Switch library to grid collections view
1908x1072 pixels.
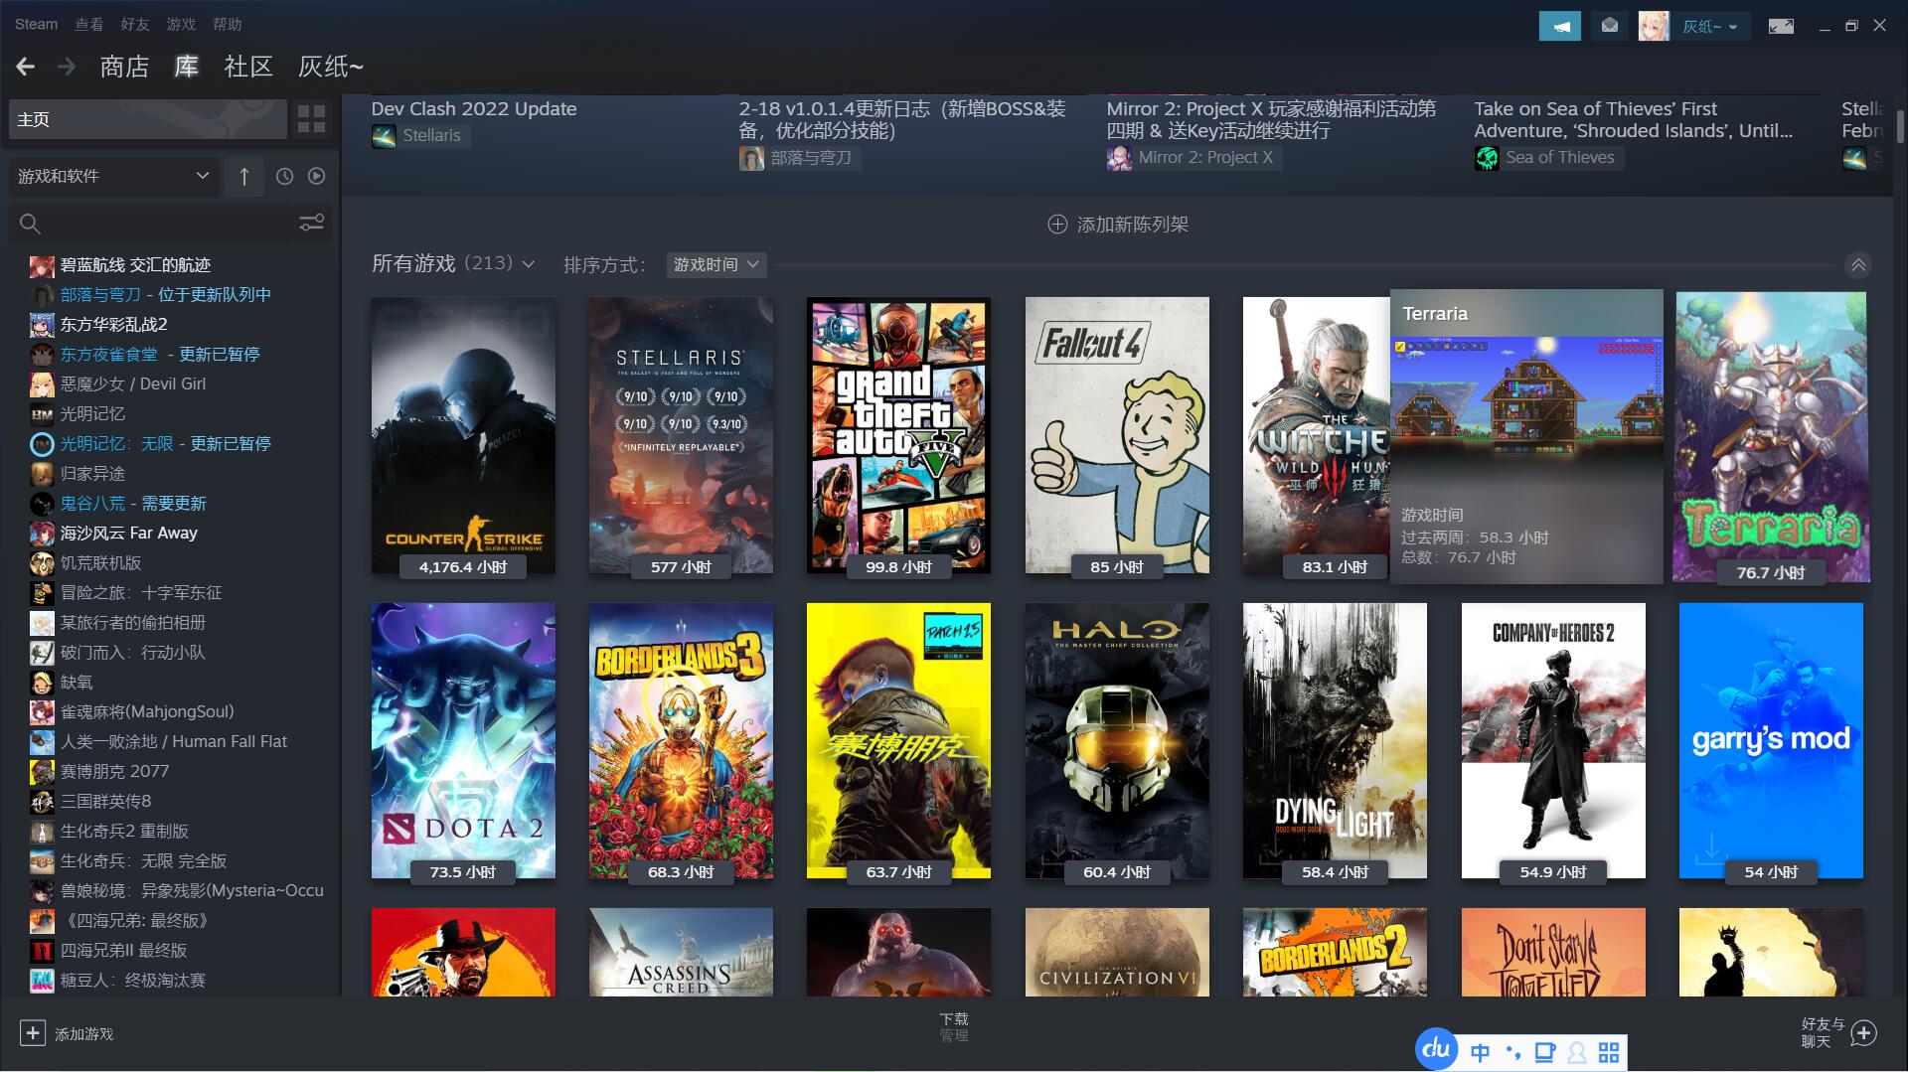(x=311, y=119)
